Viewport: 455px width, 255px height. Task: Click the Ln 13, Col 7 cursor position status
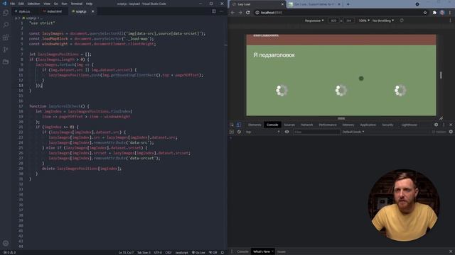point(126,252)
